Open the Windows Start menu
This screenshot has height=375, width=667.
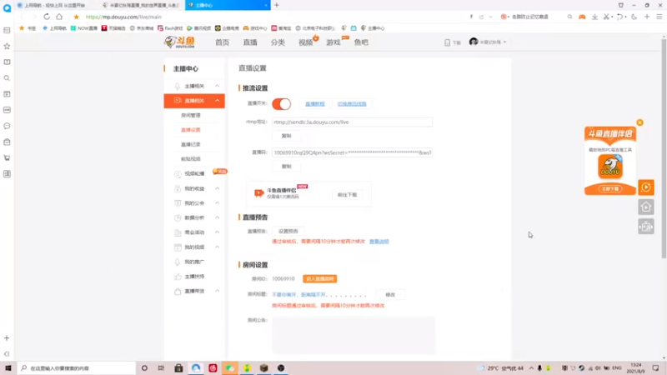[8, 368]
